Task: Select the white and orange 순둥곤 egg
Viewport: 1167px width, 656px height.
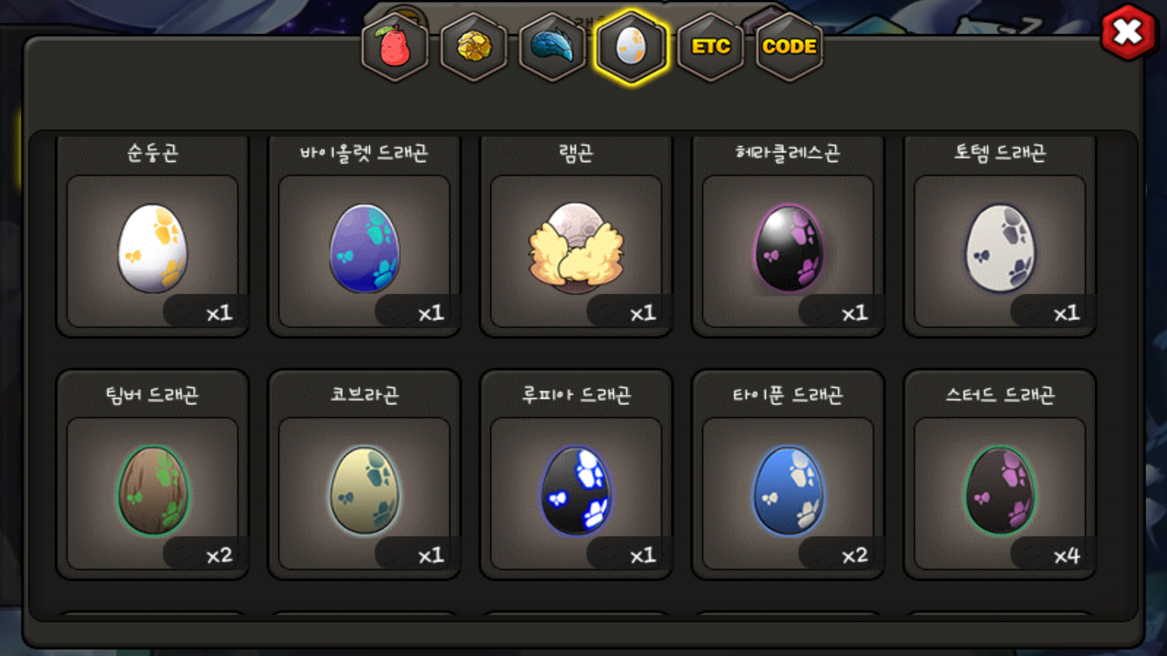Action: tap(153, 248)
